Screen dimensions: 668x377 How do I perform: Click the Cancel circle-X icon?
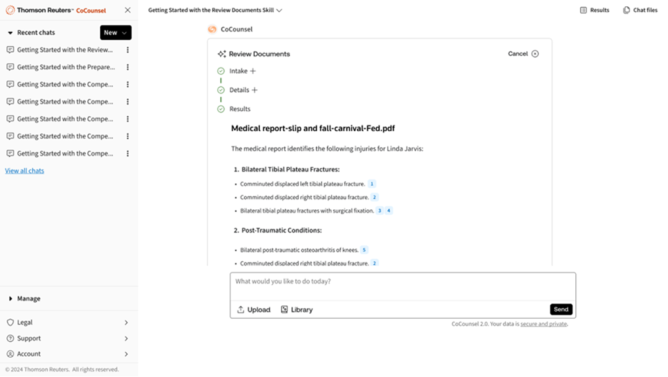tap(535, 54)
